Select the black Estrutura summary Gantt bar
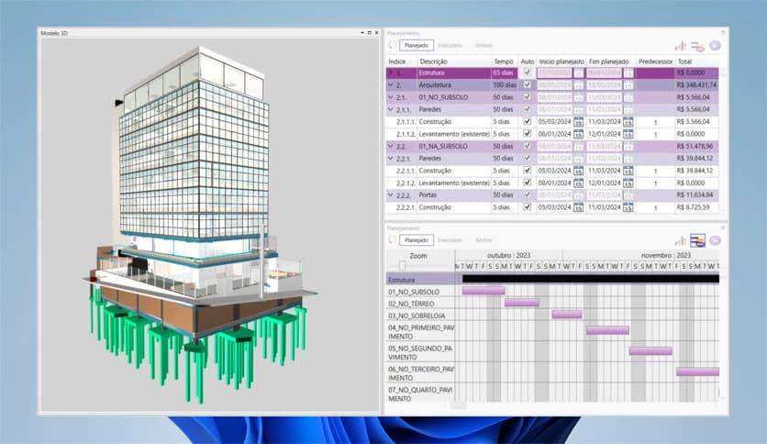This screenshot has height=444, width=767. 591,279
